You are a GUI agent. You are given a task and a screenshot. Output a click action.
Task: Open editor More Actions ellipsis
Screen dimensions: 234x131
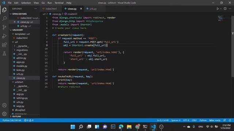tap(230, 9)
